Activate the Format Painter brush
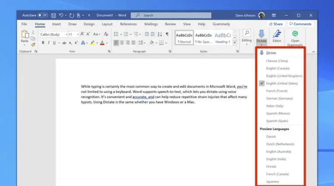Image resolution: width=334 pixels, height=186 pixels. 33,45
